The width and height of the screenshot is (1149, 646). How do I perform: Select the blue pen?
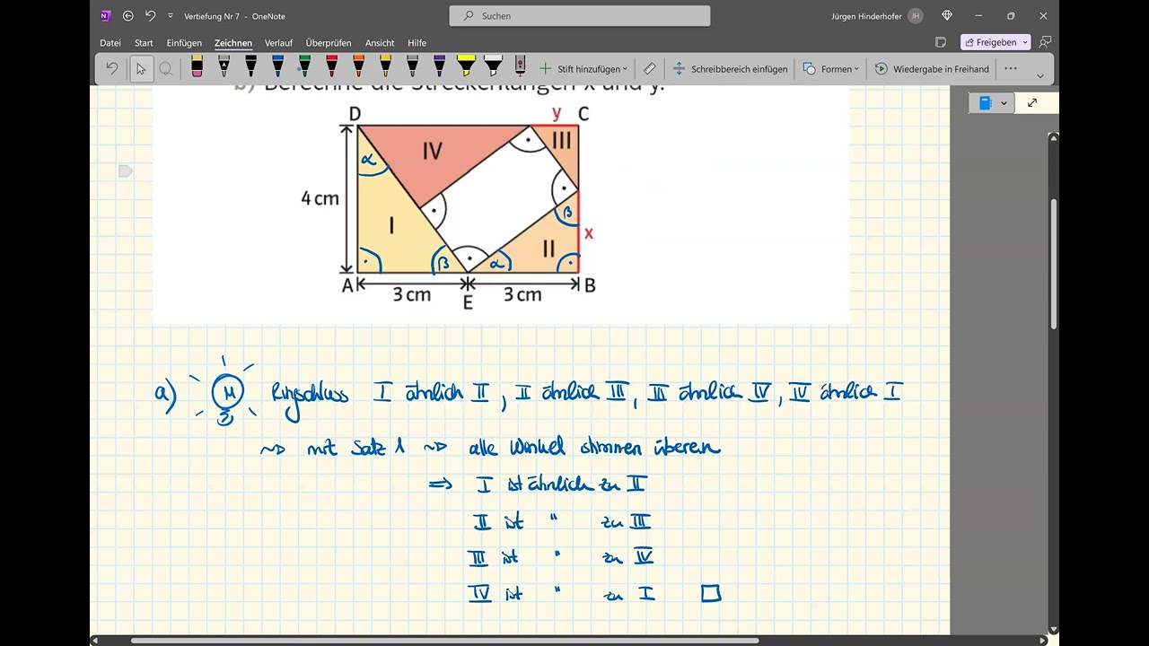(277, 67)
